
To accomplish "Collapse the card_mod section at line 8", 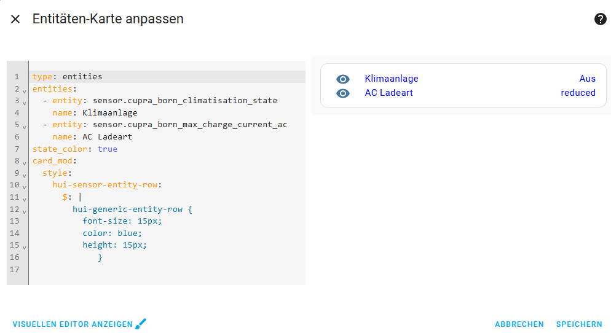I will tap(24, 163).
